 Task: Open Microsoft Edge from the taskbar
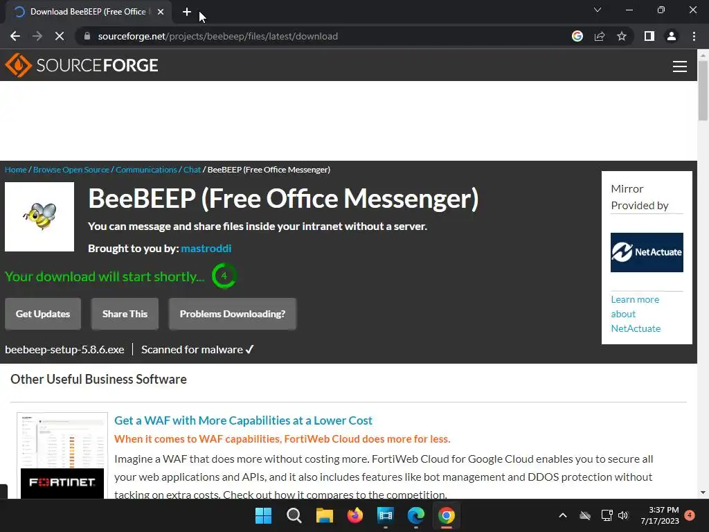click(416, 515)
